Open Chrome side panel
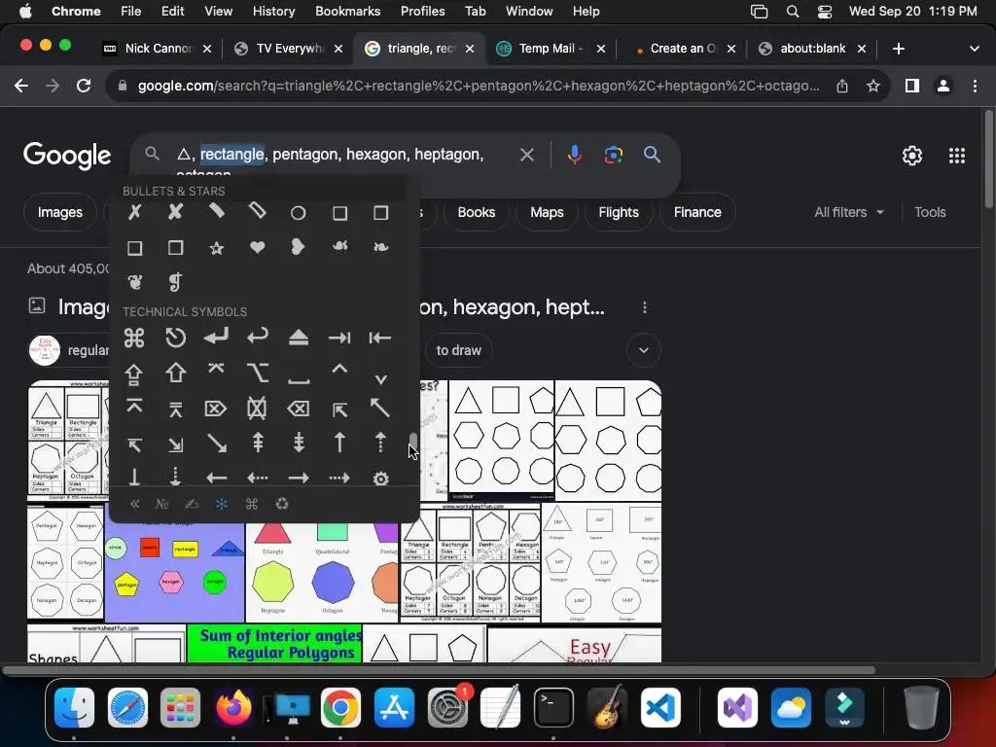 (x=912, y=86)
